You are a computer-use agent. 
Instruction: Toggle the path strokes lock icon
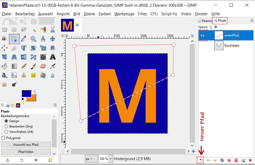[211, 27]
